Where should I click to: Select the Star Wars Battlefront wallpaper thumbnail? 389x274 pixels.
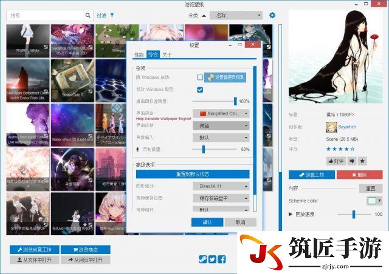[28, 81]
